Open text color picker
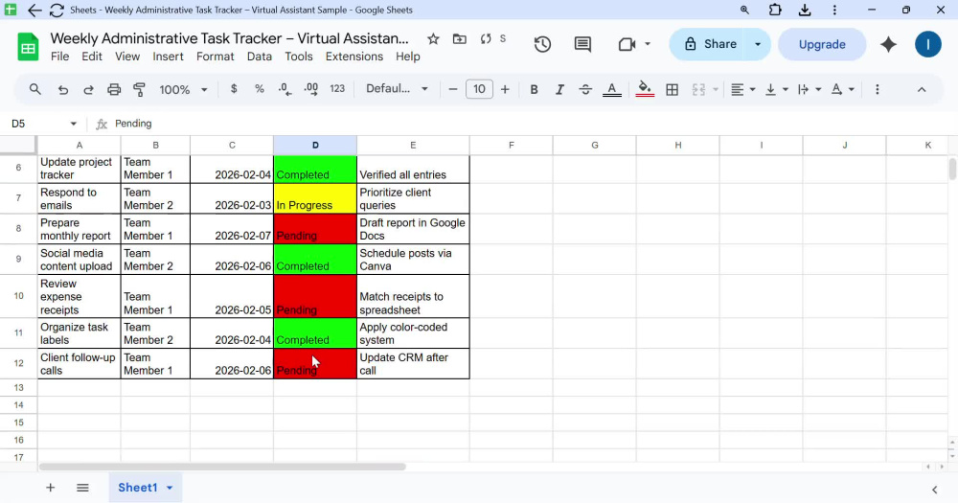Viewport: 958px width, 503px height. click(611, 90)
